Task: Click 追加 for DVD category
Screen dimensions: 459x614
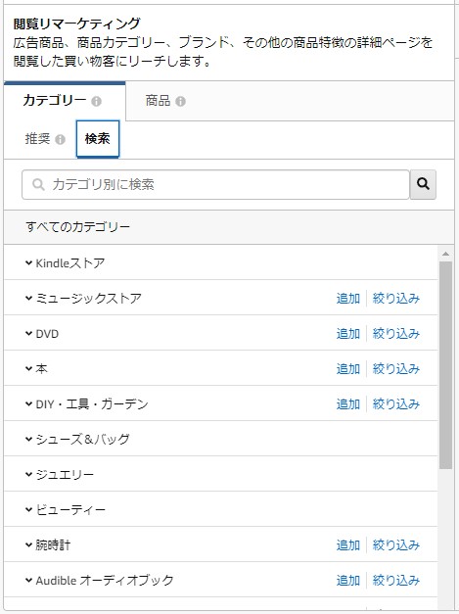Action: (x=347, y=334)
